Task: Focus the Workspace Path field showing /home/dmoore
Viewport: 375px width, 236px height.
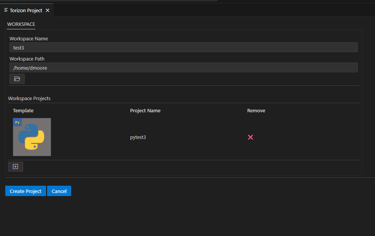Action: click(x=183, y=67)
